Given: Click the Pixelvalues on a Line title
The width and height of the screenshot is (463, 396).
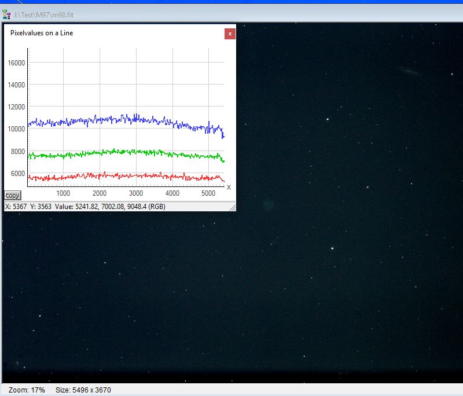Looking at the screenshot, I should pos(42,33).
